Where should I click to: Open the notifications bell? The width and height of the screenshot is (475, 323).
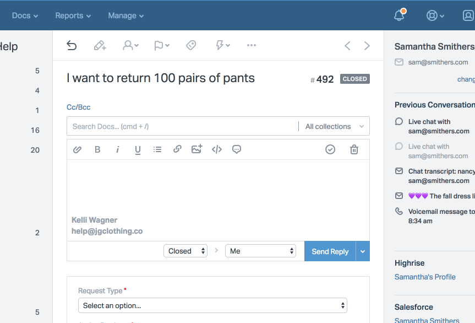(400, 15)
